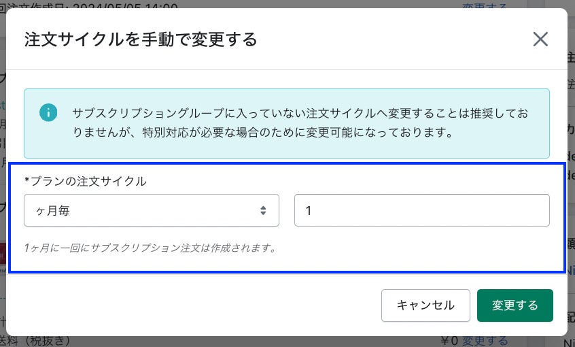Click the up-down arrows on the cycle select
This screenshot has height=347, width=575.
pos(263,211)
